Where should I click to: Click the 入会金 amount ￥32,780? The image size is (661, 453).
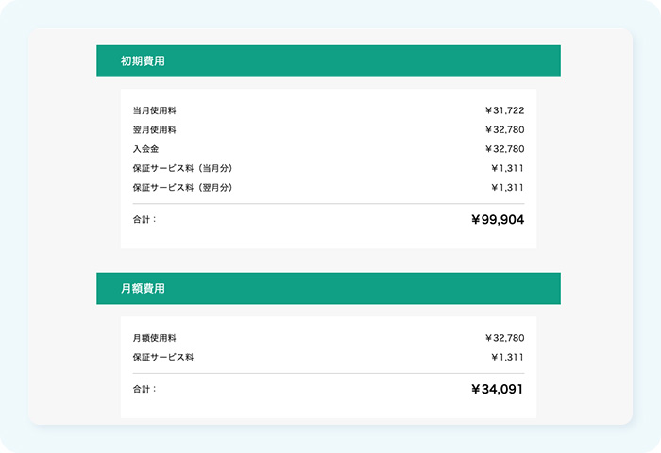pos(504,149)
